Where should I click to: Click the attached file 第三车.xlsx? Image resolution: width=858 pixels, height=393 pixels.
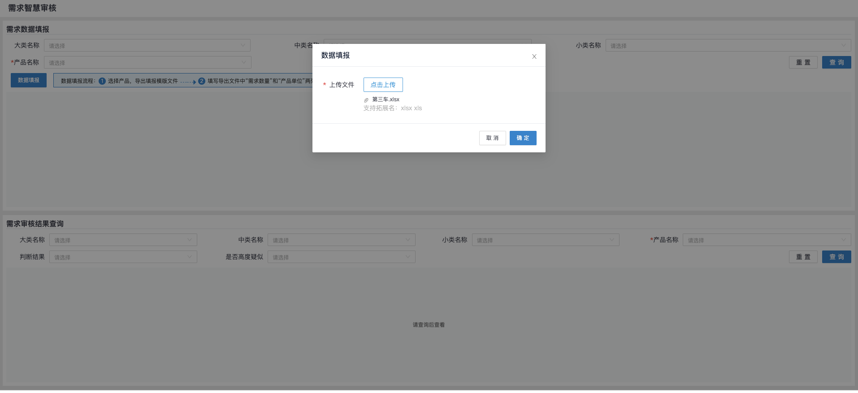coord(386,99)
